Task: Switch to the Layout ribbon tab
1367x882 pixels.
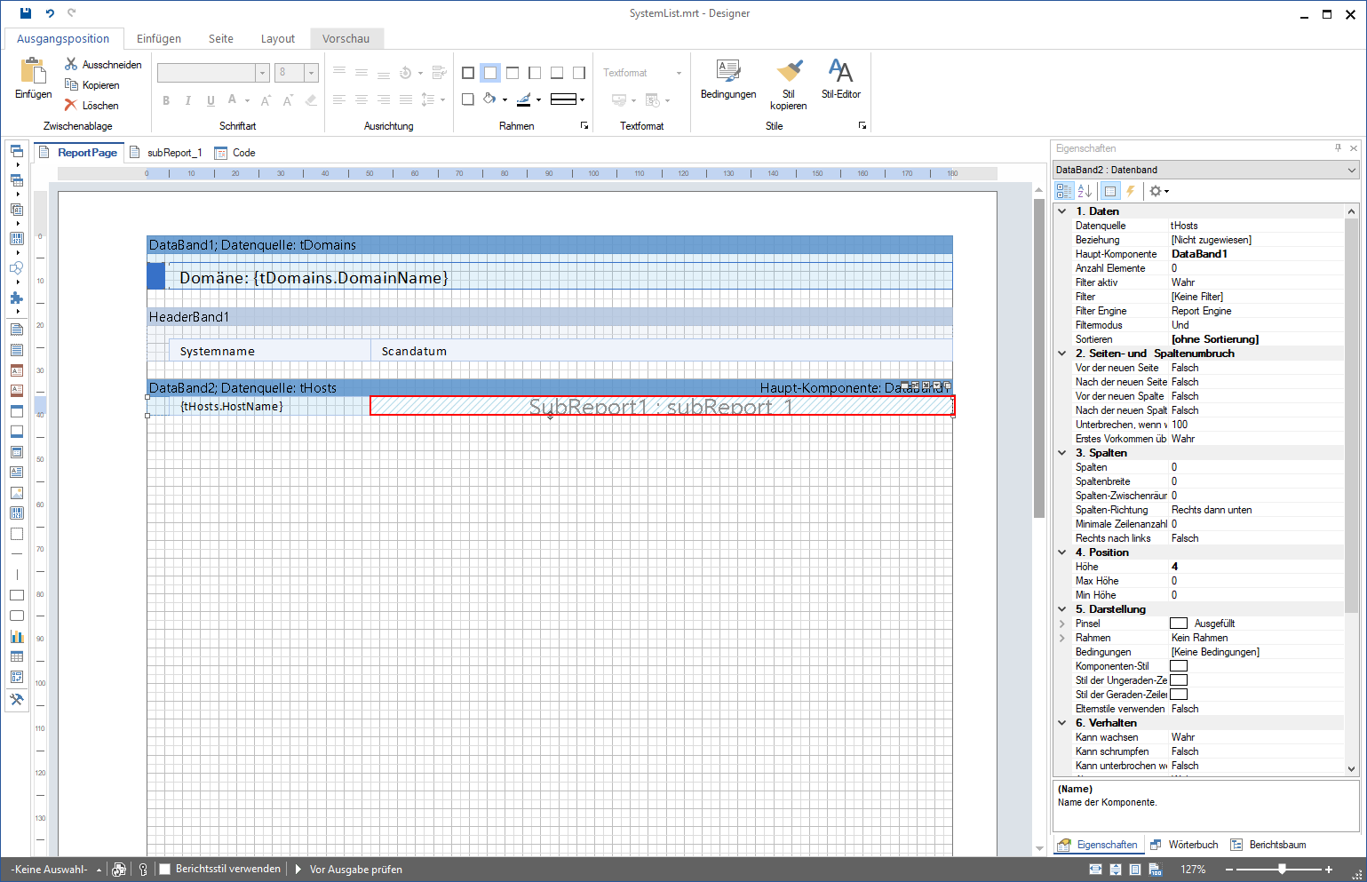Action: tap(278, 38)
